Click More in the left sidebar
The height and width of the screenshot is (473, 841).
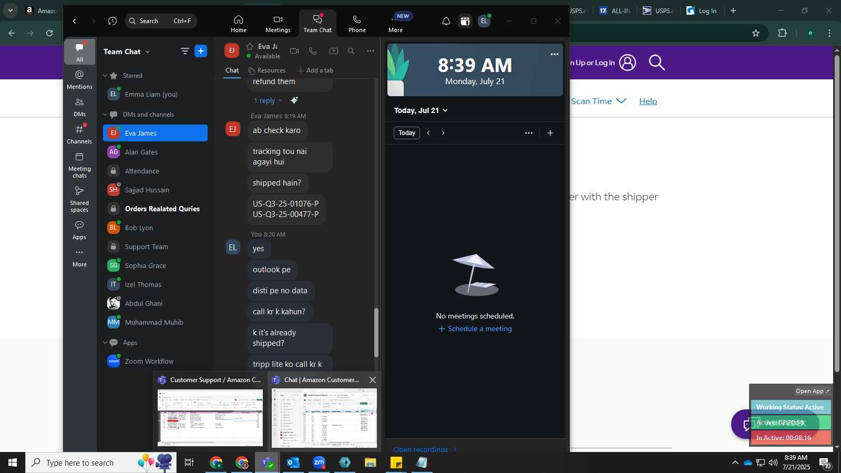(79, 258)
